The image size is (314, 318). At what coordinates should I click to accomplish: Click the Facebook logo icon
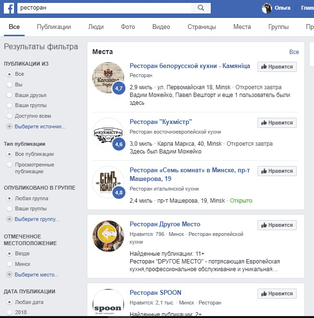9,8
